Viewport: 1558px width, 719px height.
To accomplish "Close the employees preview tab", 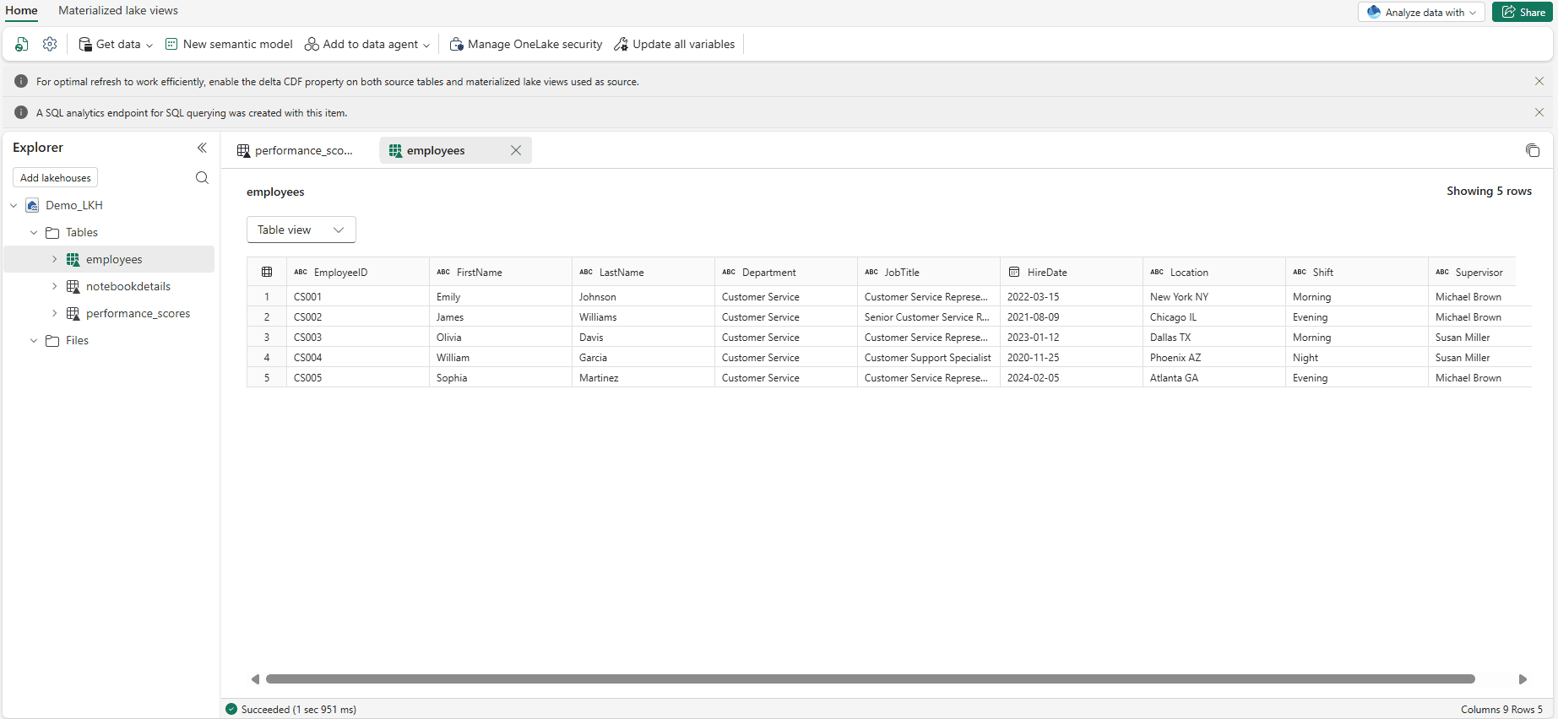I will pyautogui.click(x=516, y=150).
